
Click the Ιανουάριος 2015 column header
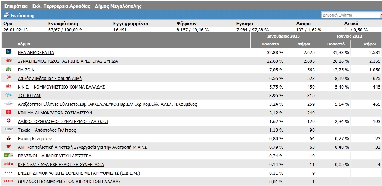pyautogui.click(x=283, y=36)
